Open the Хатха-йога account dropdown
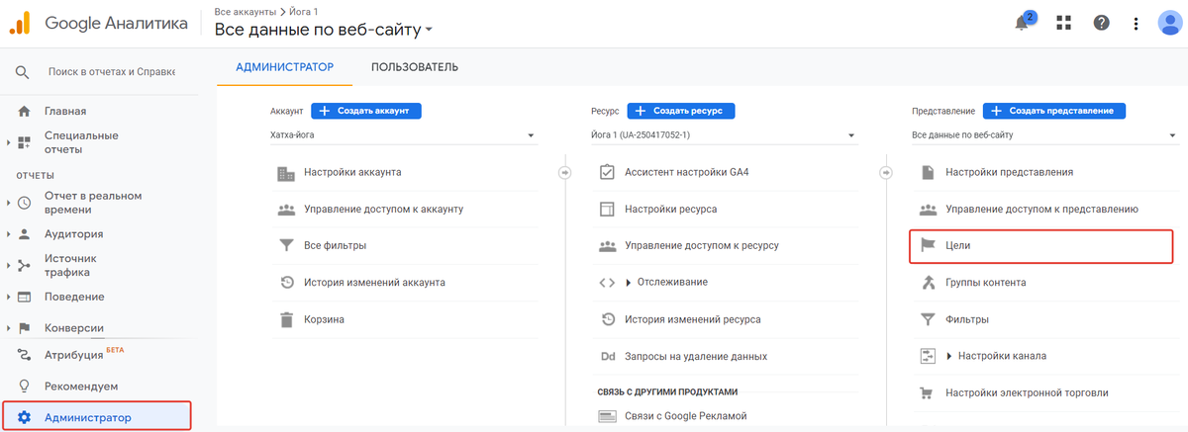The image size is (1188, 432). [x=404, y=135]
